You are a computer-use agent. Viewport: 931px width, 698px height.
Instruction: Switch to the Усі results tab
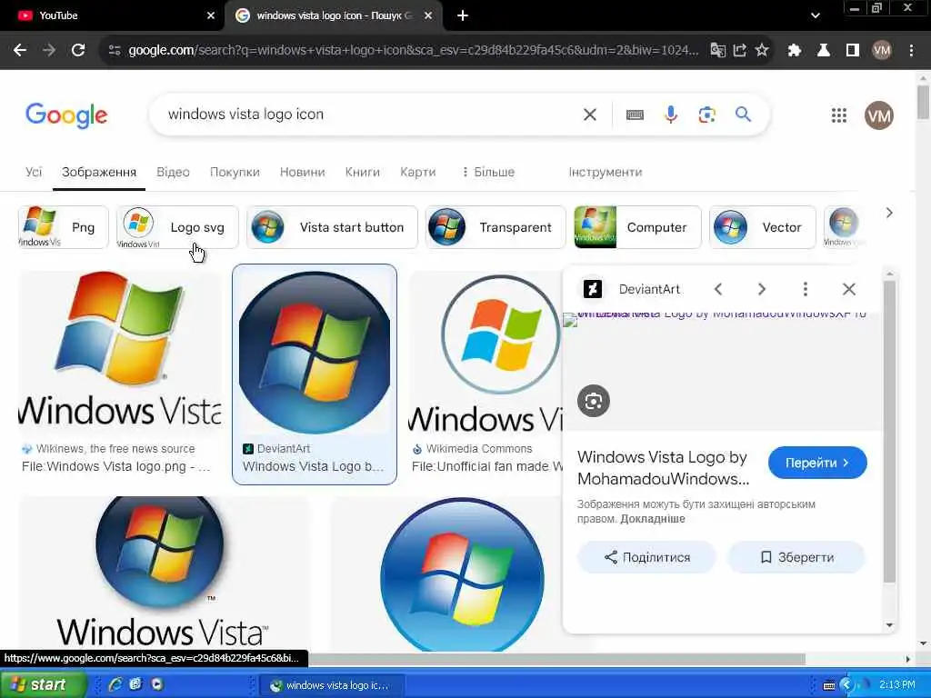[34, 172]
